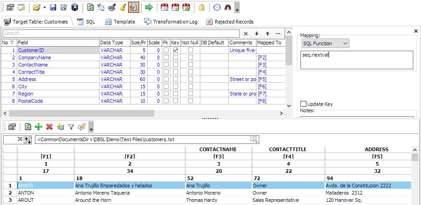Click the green refresh icon in the top toolbar
The width and height of the screenshot is (421, 205).
coord(91,8)
